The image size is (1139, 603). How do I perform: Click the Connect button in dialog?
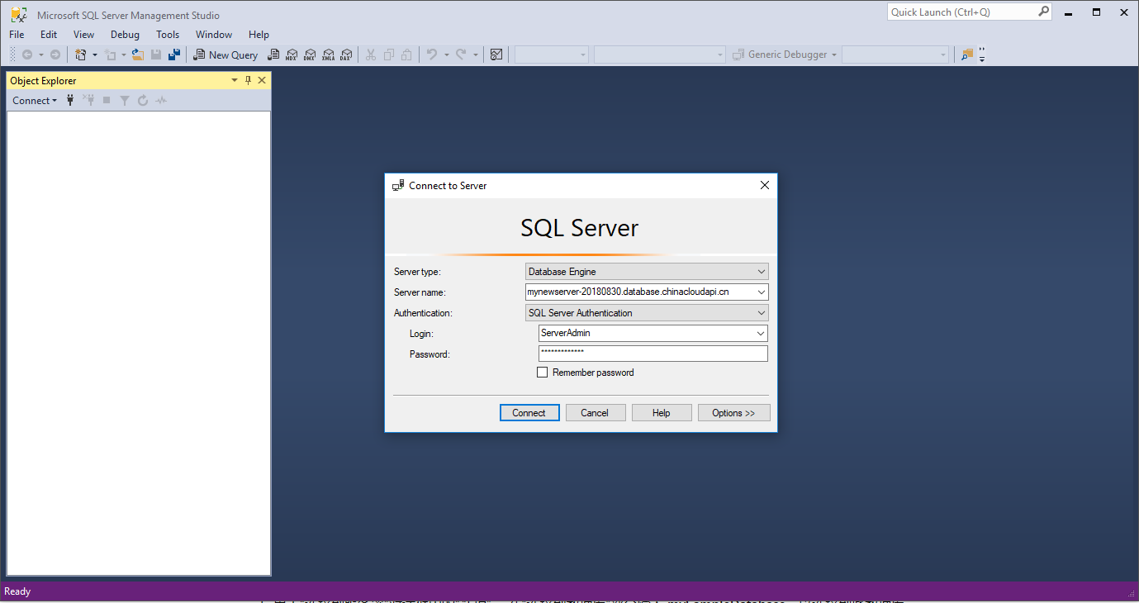coord(529,413)
